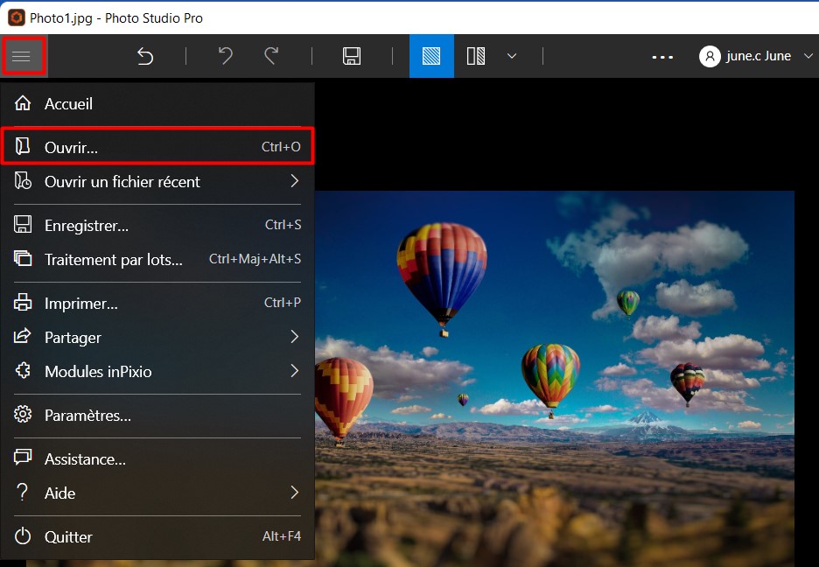Click the Ctrl+O shortcut text
The width and height of the screenshot is (819, 567).
tap(281, 147)
